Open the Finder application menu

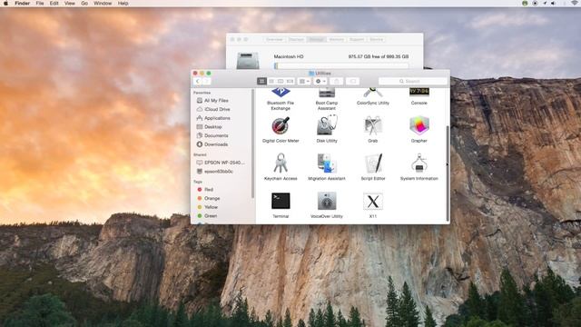[x=22, y=4]
